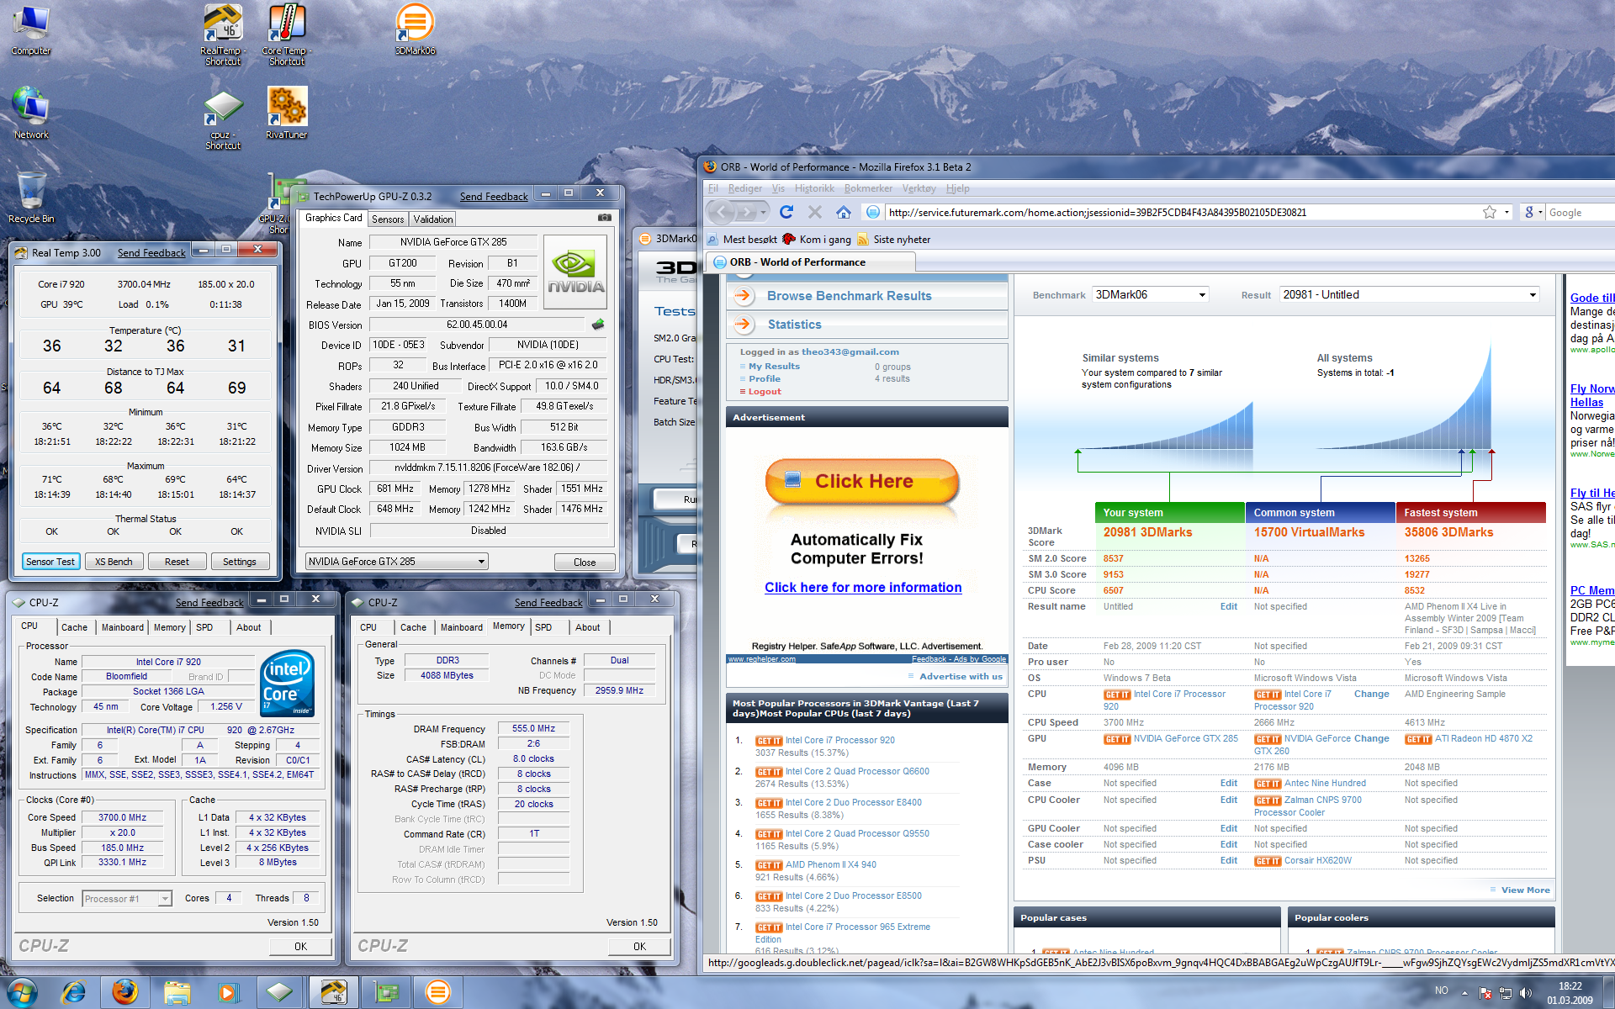Open the CPU-Z Processor #1 selection dropdown
The image size is (1615, 1009).
127,899
